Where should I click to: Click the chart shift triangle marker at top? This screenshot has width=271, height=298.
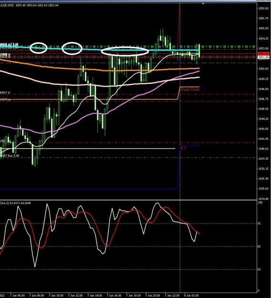coord(203,4)
